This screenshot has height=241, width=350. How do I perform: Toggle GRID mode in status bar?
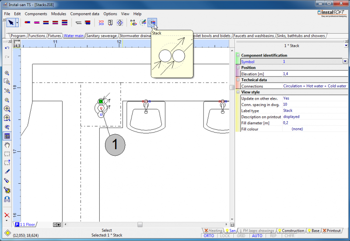pos(241,236)
